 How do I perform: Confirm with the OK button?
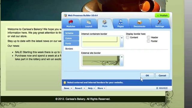point(147,76)
